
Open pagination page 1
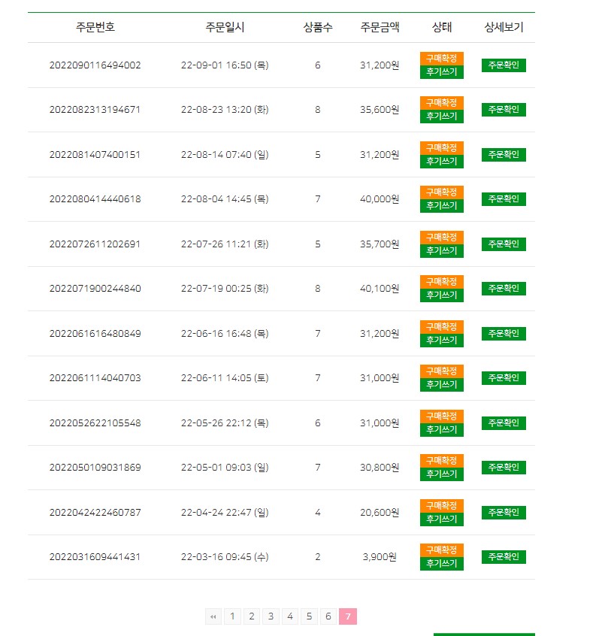click(x=232, y=616)
